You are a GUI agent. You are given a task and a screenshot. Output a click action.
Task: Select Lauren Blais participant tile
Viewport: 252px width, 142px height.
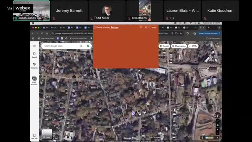point(183,11)
